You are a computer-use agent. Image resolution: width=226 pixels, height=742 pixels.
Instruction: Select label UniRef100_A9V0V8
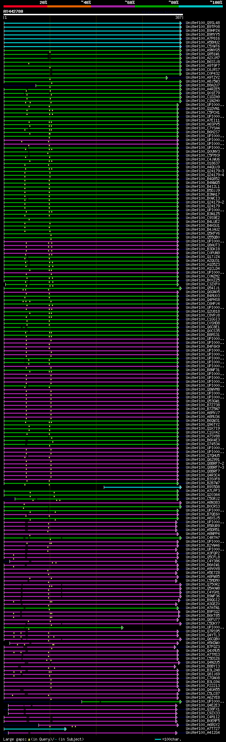coord(203,569)
